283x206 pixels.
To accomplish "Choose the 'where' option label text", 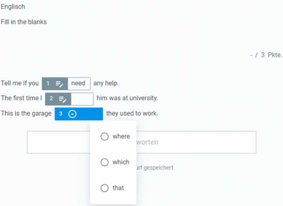I will [x=121, y=136].
